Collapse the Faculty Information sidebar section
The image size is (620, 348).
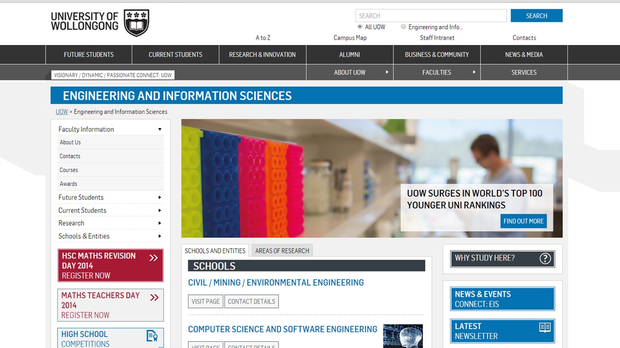[160, 129]
